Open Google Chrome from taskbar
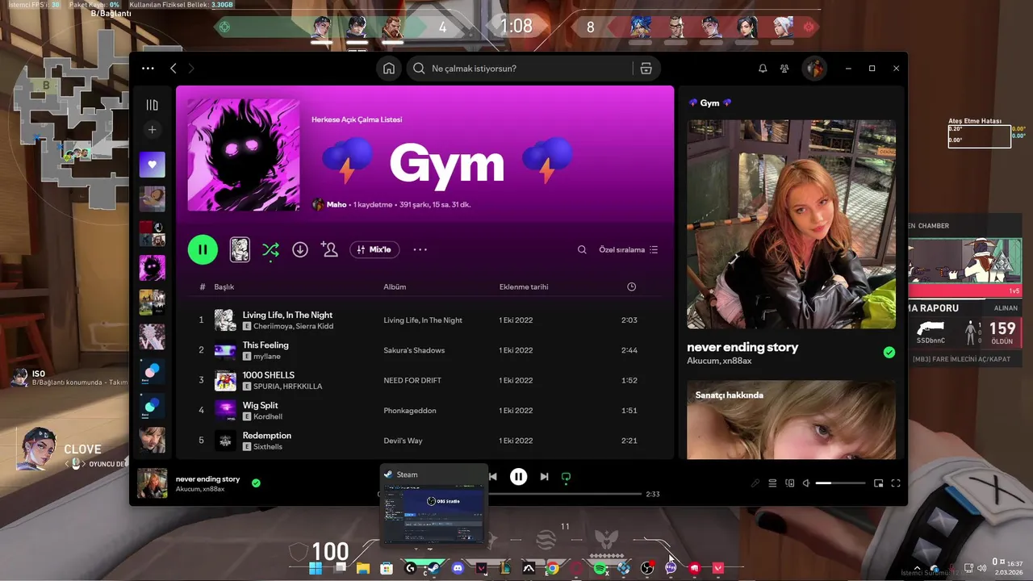 (553, 568)
